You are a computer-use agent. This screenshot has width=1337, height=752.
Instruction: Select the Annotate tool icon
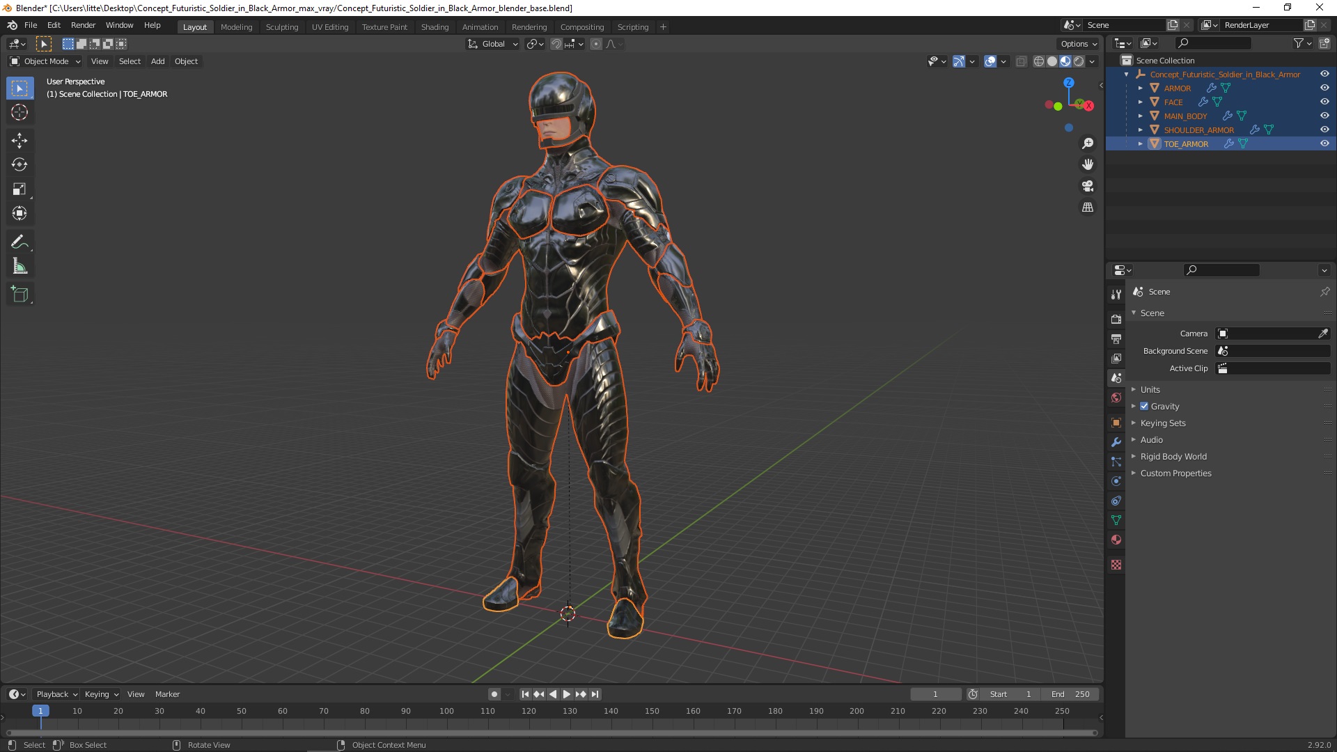click(19, 240)
